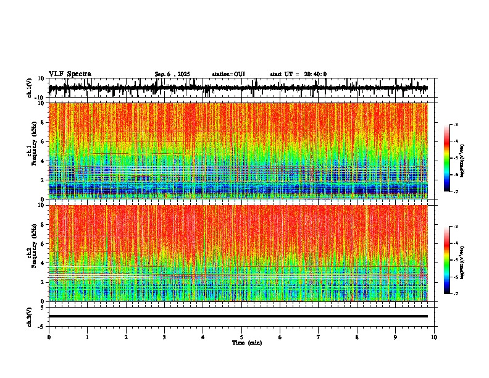Click the "VLF Spectra" plot title
The width and height of the screenshot is (489, 378).
click(70, 74)
